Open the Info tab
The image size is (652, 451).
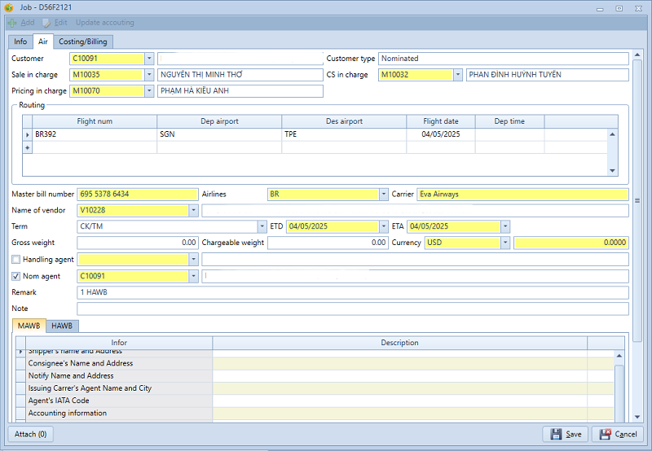coord(20,42)
